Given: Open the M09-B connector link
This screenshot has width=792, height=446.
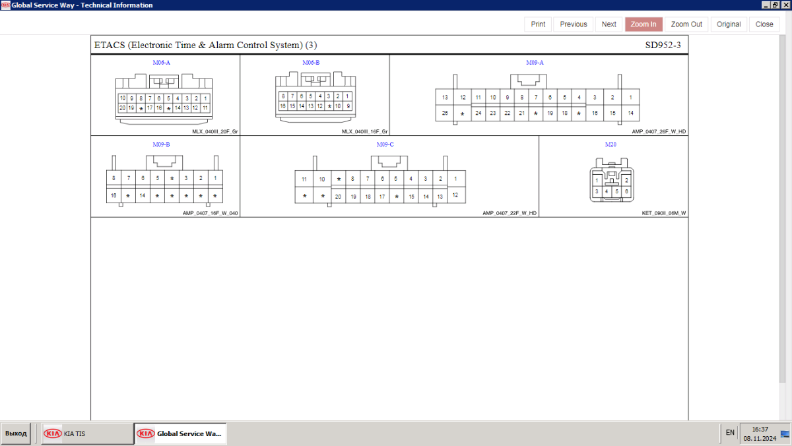Looking at the screenshot, I should (162, 144).
